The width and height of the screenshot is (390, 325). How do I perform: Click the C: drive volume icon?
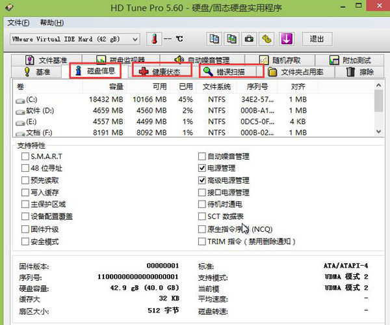[x=20, y=100]
